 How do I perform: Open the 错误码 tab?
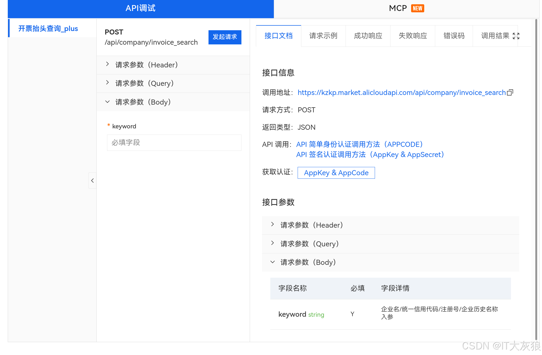click(454, 36)
